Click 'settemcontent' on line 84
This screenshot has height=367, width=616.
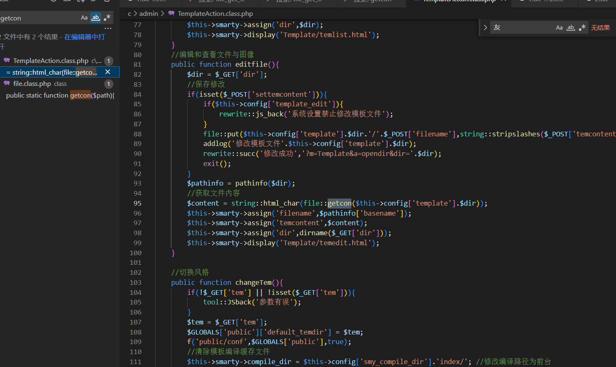[281, 94]
